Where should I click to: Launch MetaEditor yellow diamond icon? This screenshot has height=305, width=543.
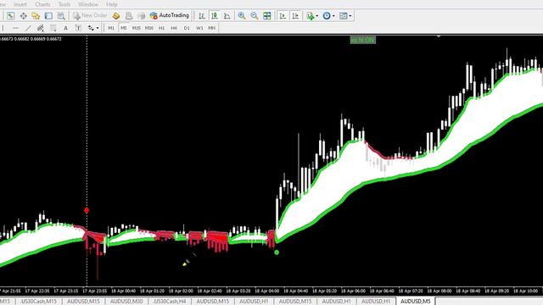(x=116, y=15)
